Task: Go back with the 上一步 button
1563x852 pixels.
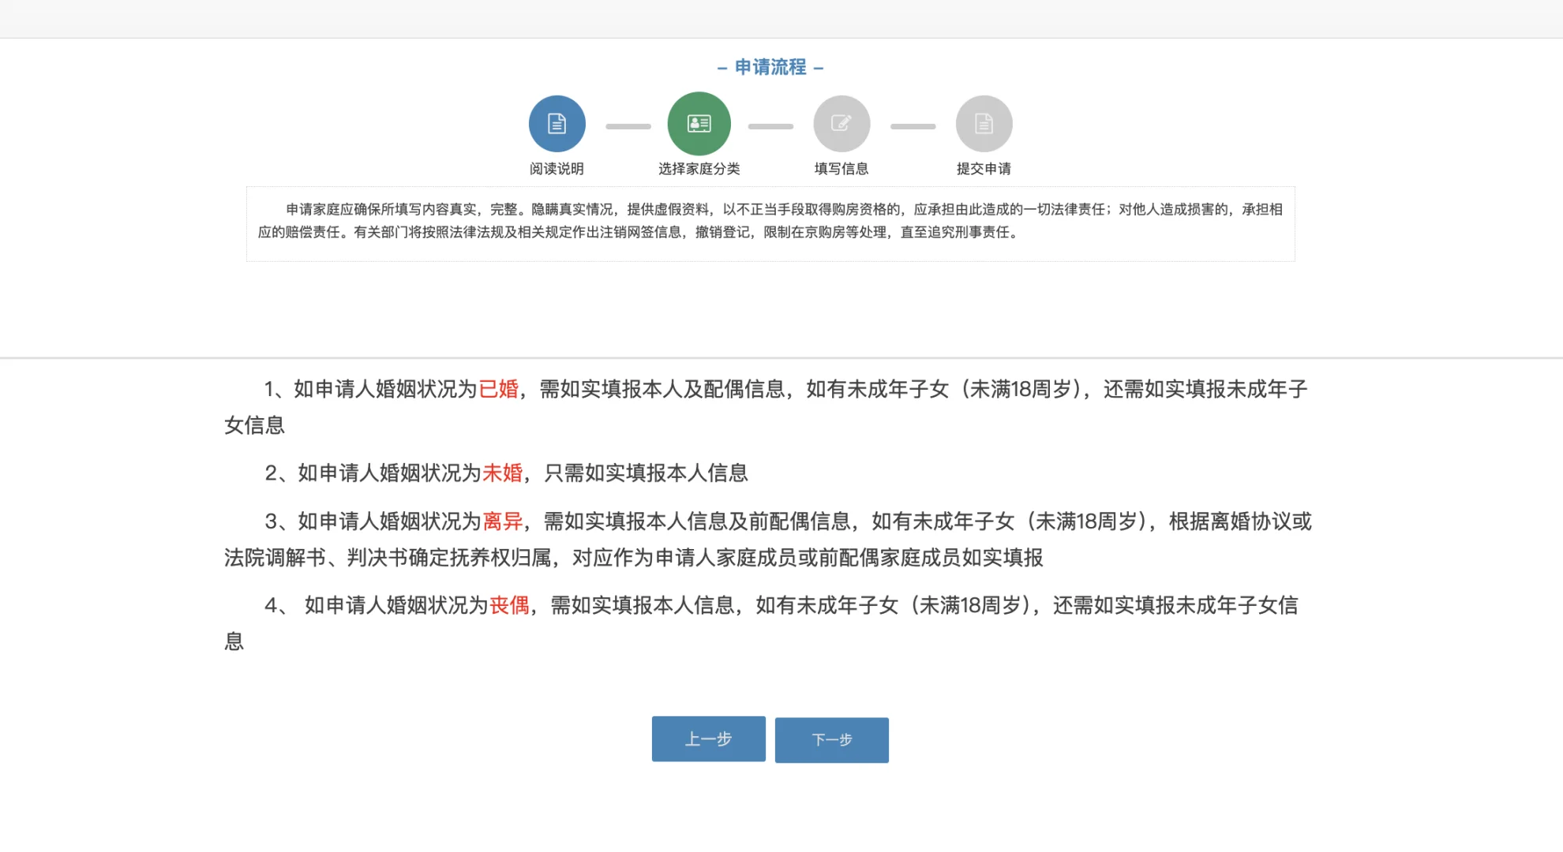Action: point(709,739)
